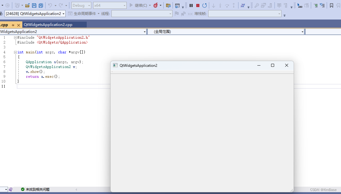The height and width of the screenshot is (194, 341).
Task: Collapse the main function with the minus expander
Action: (x=15, y=52)
